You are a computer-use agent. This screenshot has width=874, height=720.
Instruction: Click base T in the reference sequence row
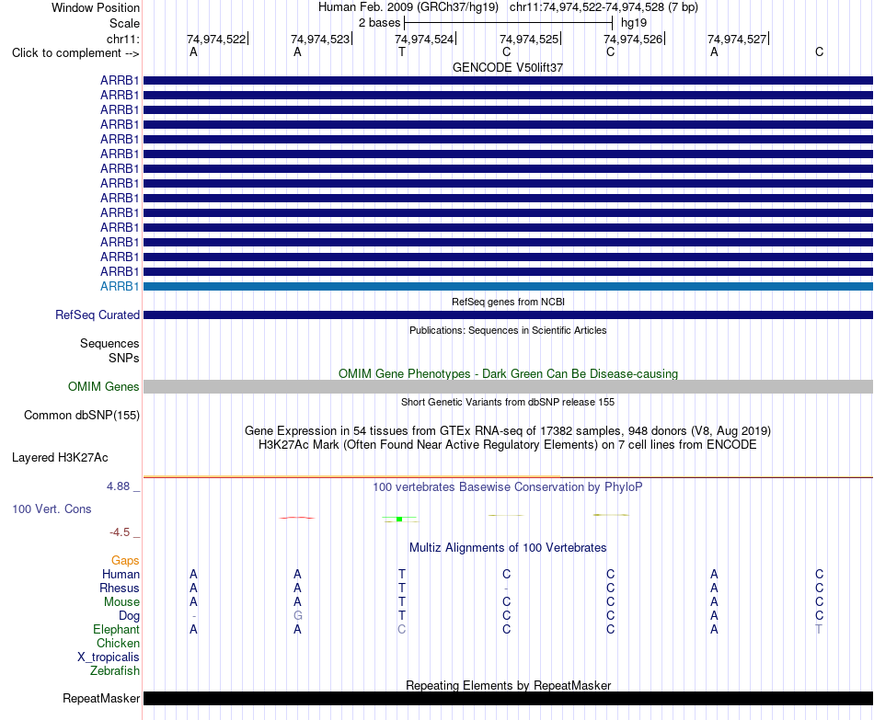402,51
